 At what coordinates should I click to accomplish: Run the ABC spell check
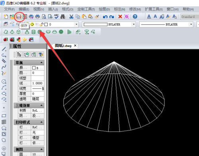57,17
